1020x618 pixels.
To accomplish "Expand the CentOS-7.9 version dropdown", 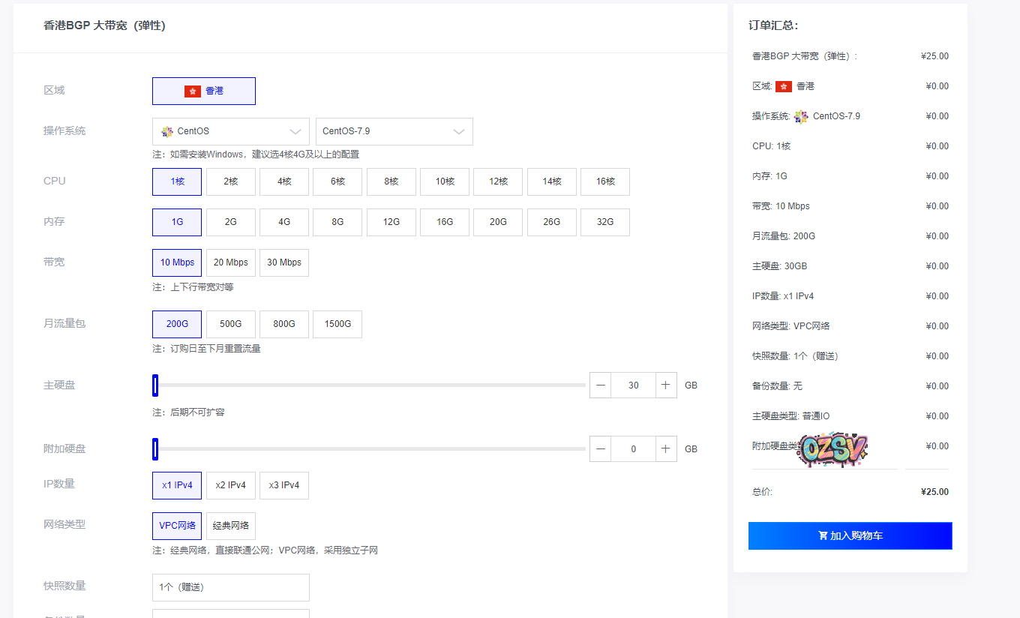I will [394, 131].
